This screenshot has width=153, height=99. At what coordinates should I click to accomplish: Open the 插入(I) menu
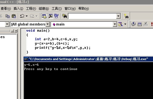(18, 9)
